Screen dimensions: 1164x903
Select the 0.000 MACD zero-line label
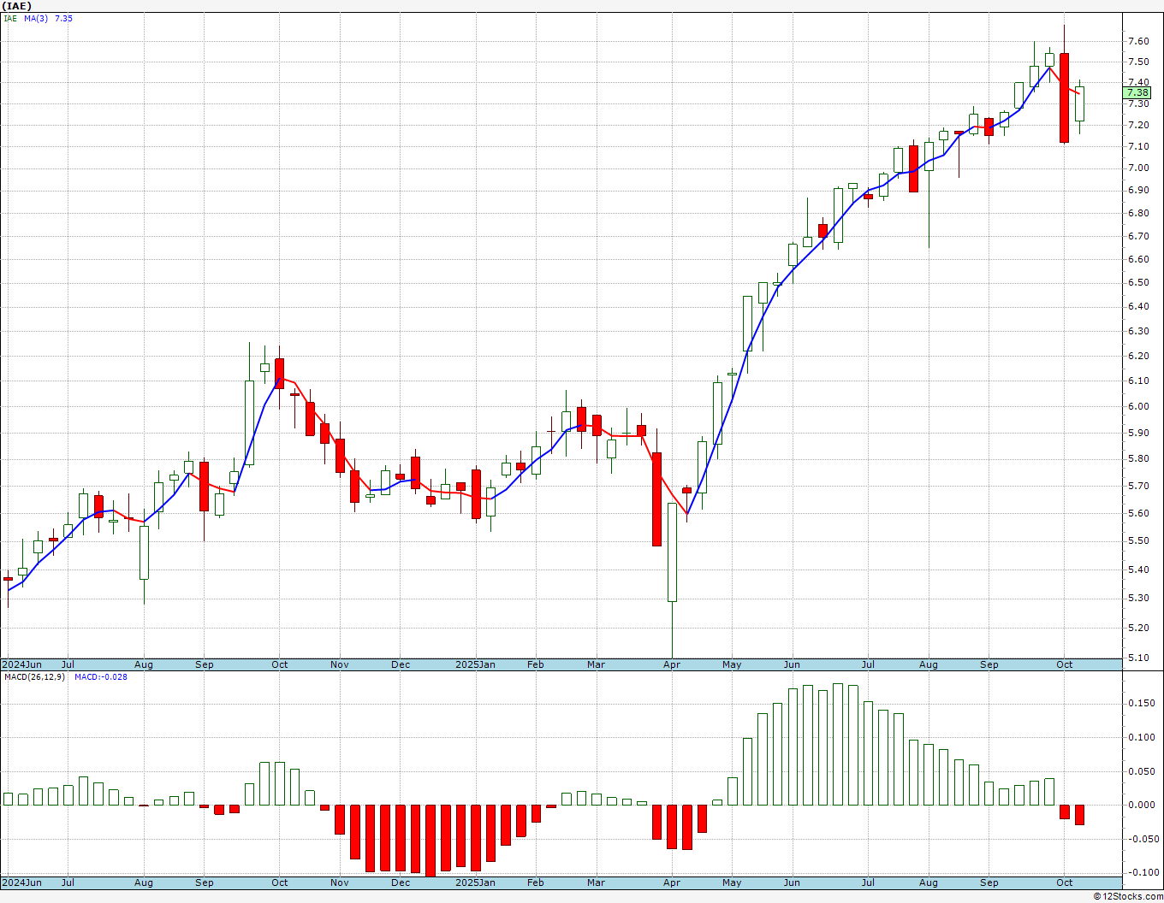click(x=1141, y=805)
